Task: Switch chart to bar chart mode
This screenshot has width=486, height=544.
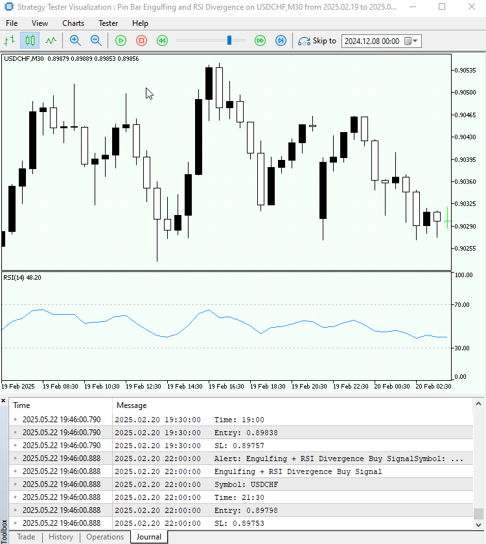Action: pos(9,41)
